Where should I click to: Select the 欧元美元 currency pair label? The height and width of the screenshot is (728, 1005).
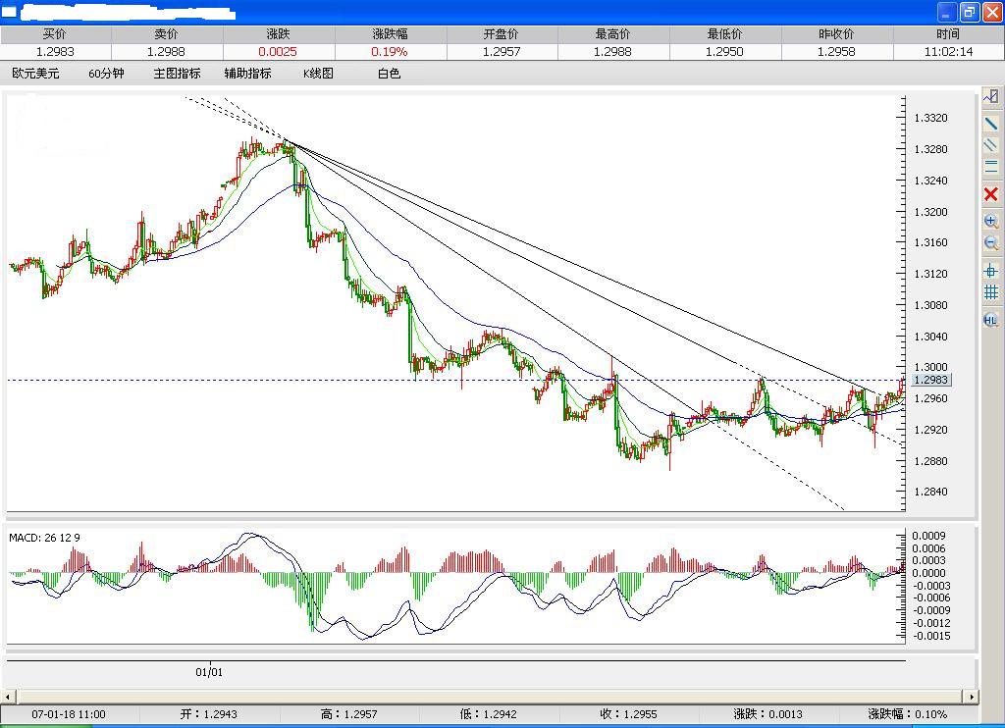[35, 73]
